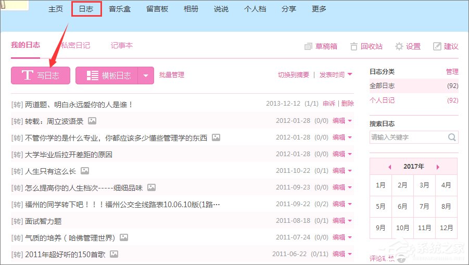Open the 音乐盒 nav tab
Viewport: 469px width, 265px height.
pos(120,9)
